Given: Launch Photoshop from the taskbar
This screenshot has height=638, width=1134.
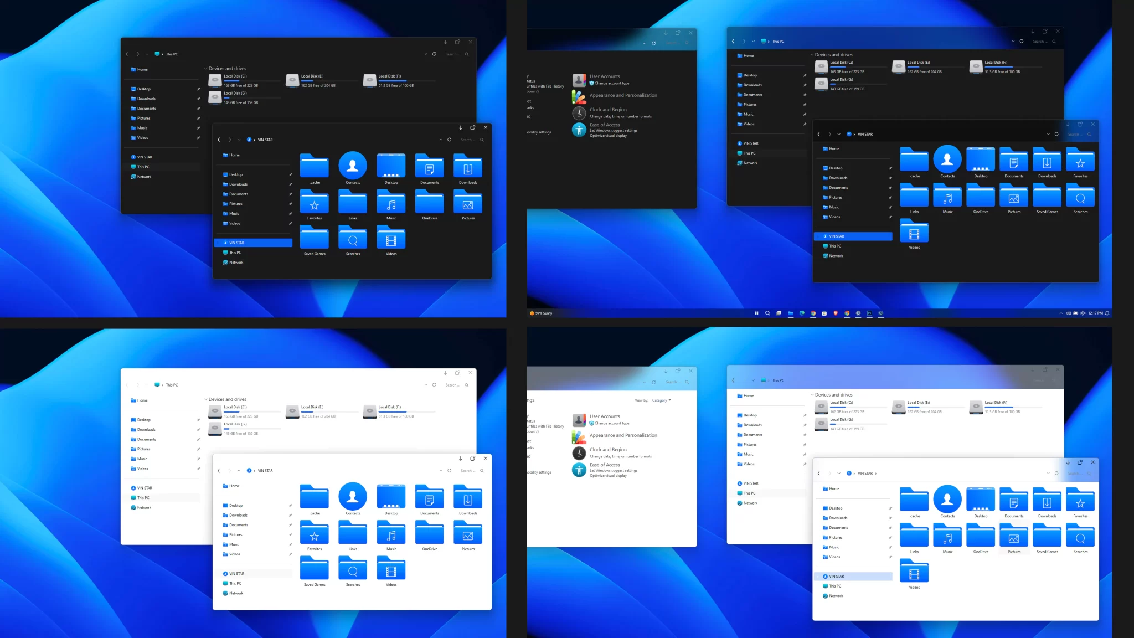Looking at the screenshot, I should click(x=869, y=313).
